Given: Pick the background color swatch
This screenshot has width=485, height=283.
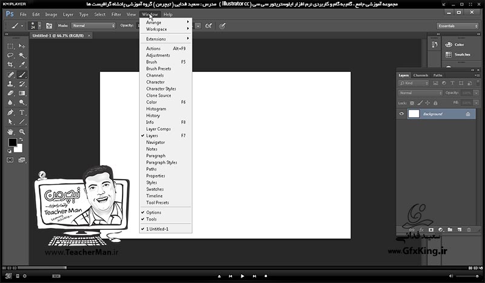Looking at the screenshot, I should pyautogui.click(x=19, y=149).
